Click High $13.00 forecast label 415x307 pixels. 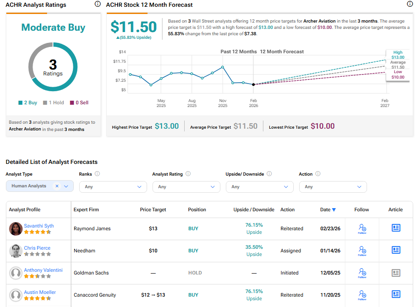tap(398, 55)
